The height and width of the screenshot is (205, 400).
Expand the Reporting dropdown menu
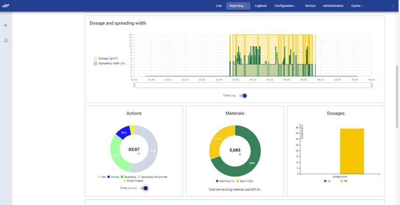click(x=238, y=6)
